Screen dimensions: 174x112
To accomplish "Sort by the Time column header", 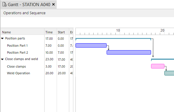I will (51, 32).
